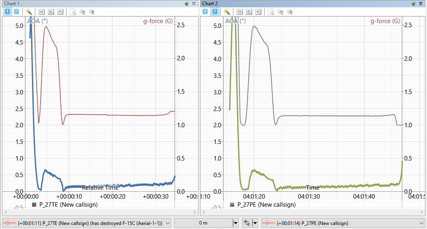Click pink aircraft icon in P_27TE dropdown
Image resolution: width=427 pixels, height=229 pixels.
(x=10, y=223)
